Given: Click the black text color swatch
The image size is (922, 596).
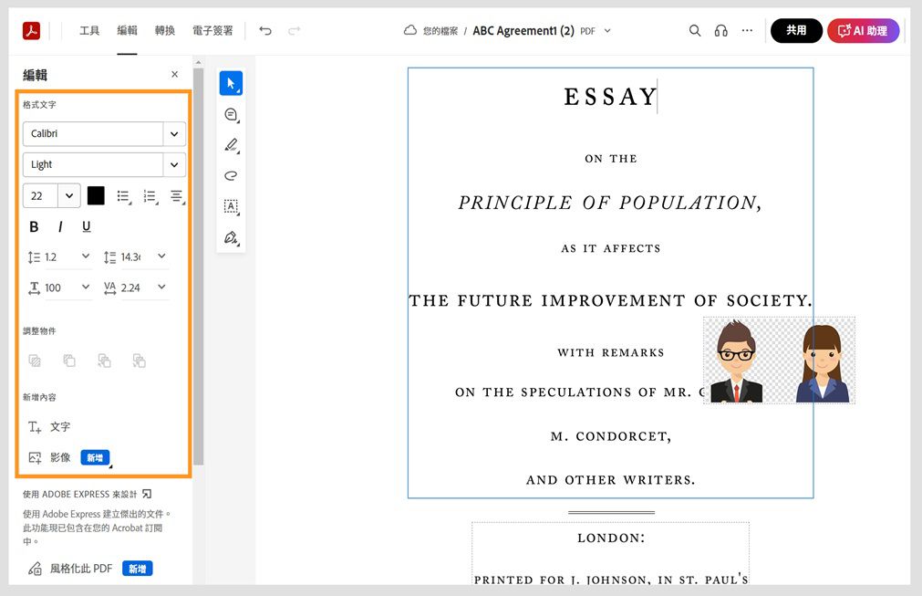Looking at the screenshot, I should 95,195.
